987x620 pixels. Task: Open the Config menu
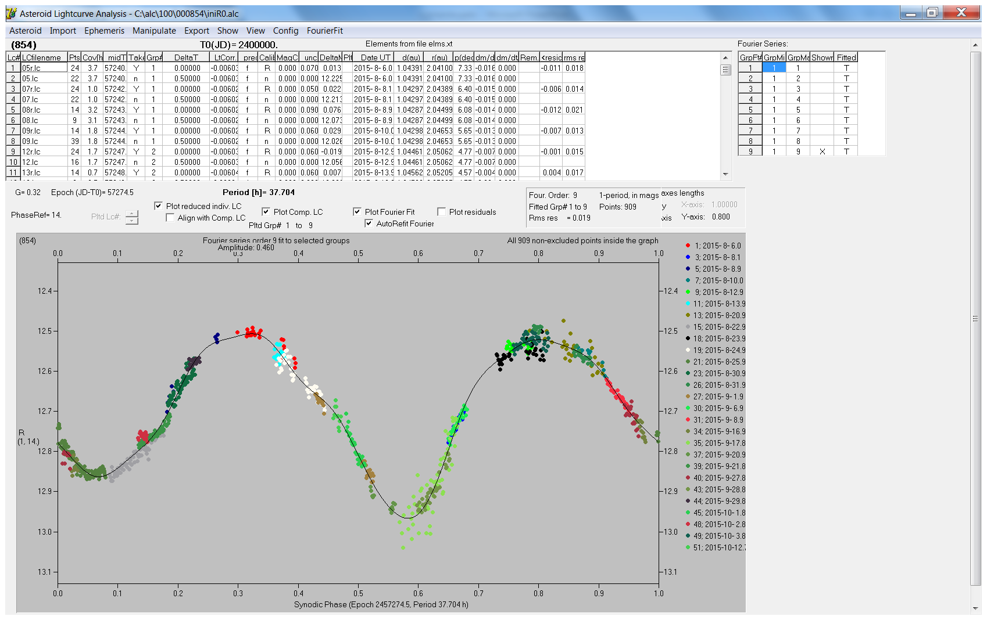click(285, 31)
